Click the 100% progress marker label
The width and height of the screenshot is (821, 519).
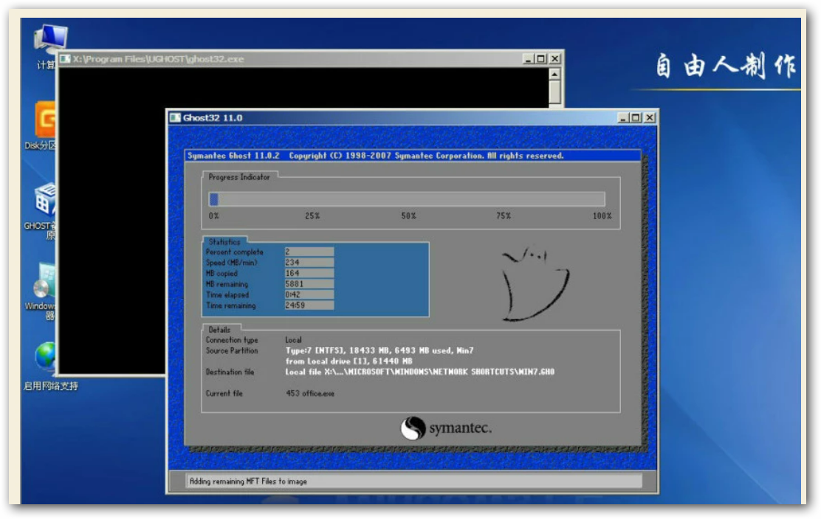602,216
